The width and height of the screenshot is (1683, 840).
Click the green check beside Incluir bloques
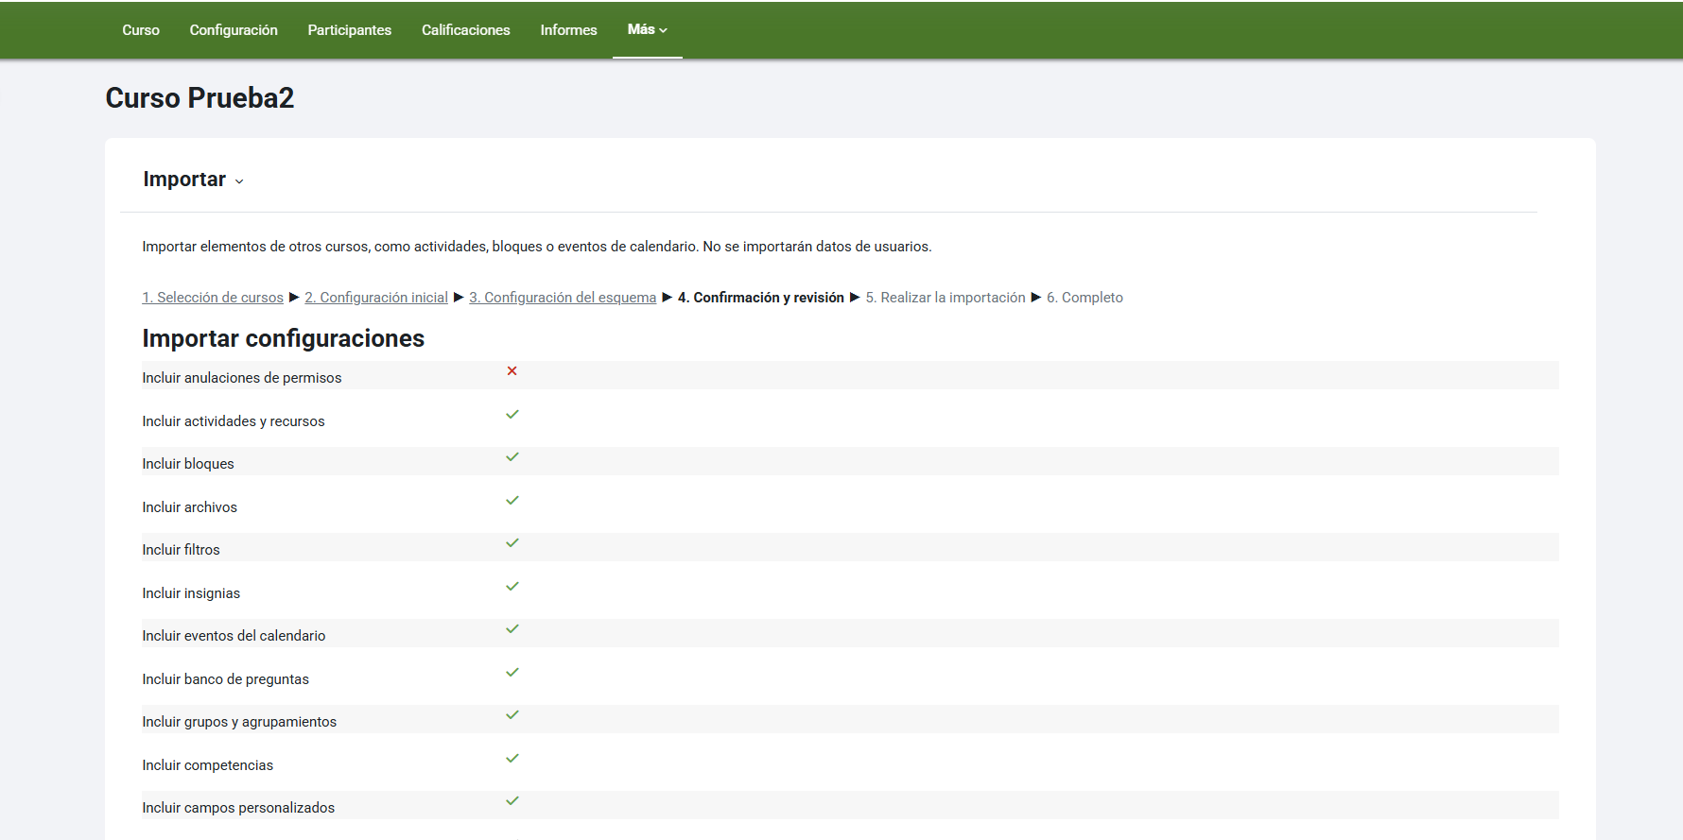(x=512, y=457)
